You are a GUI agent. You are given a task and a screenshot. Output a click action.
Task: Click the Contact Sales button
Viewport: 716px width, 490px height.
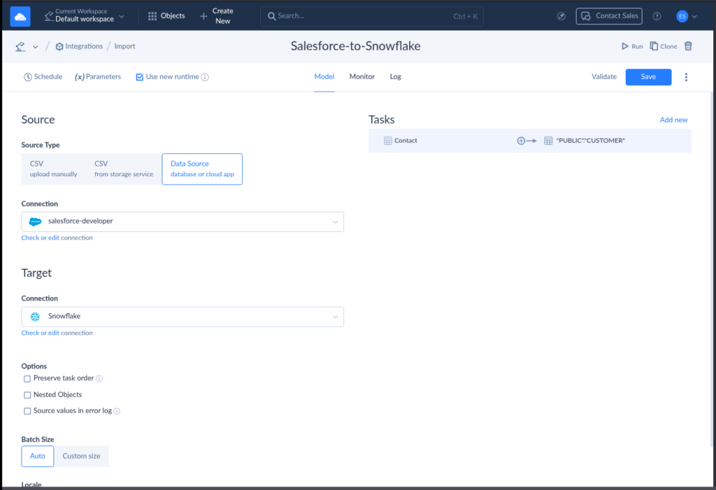[609, 16]
